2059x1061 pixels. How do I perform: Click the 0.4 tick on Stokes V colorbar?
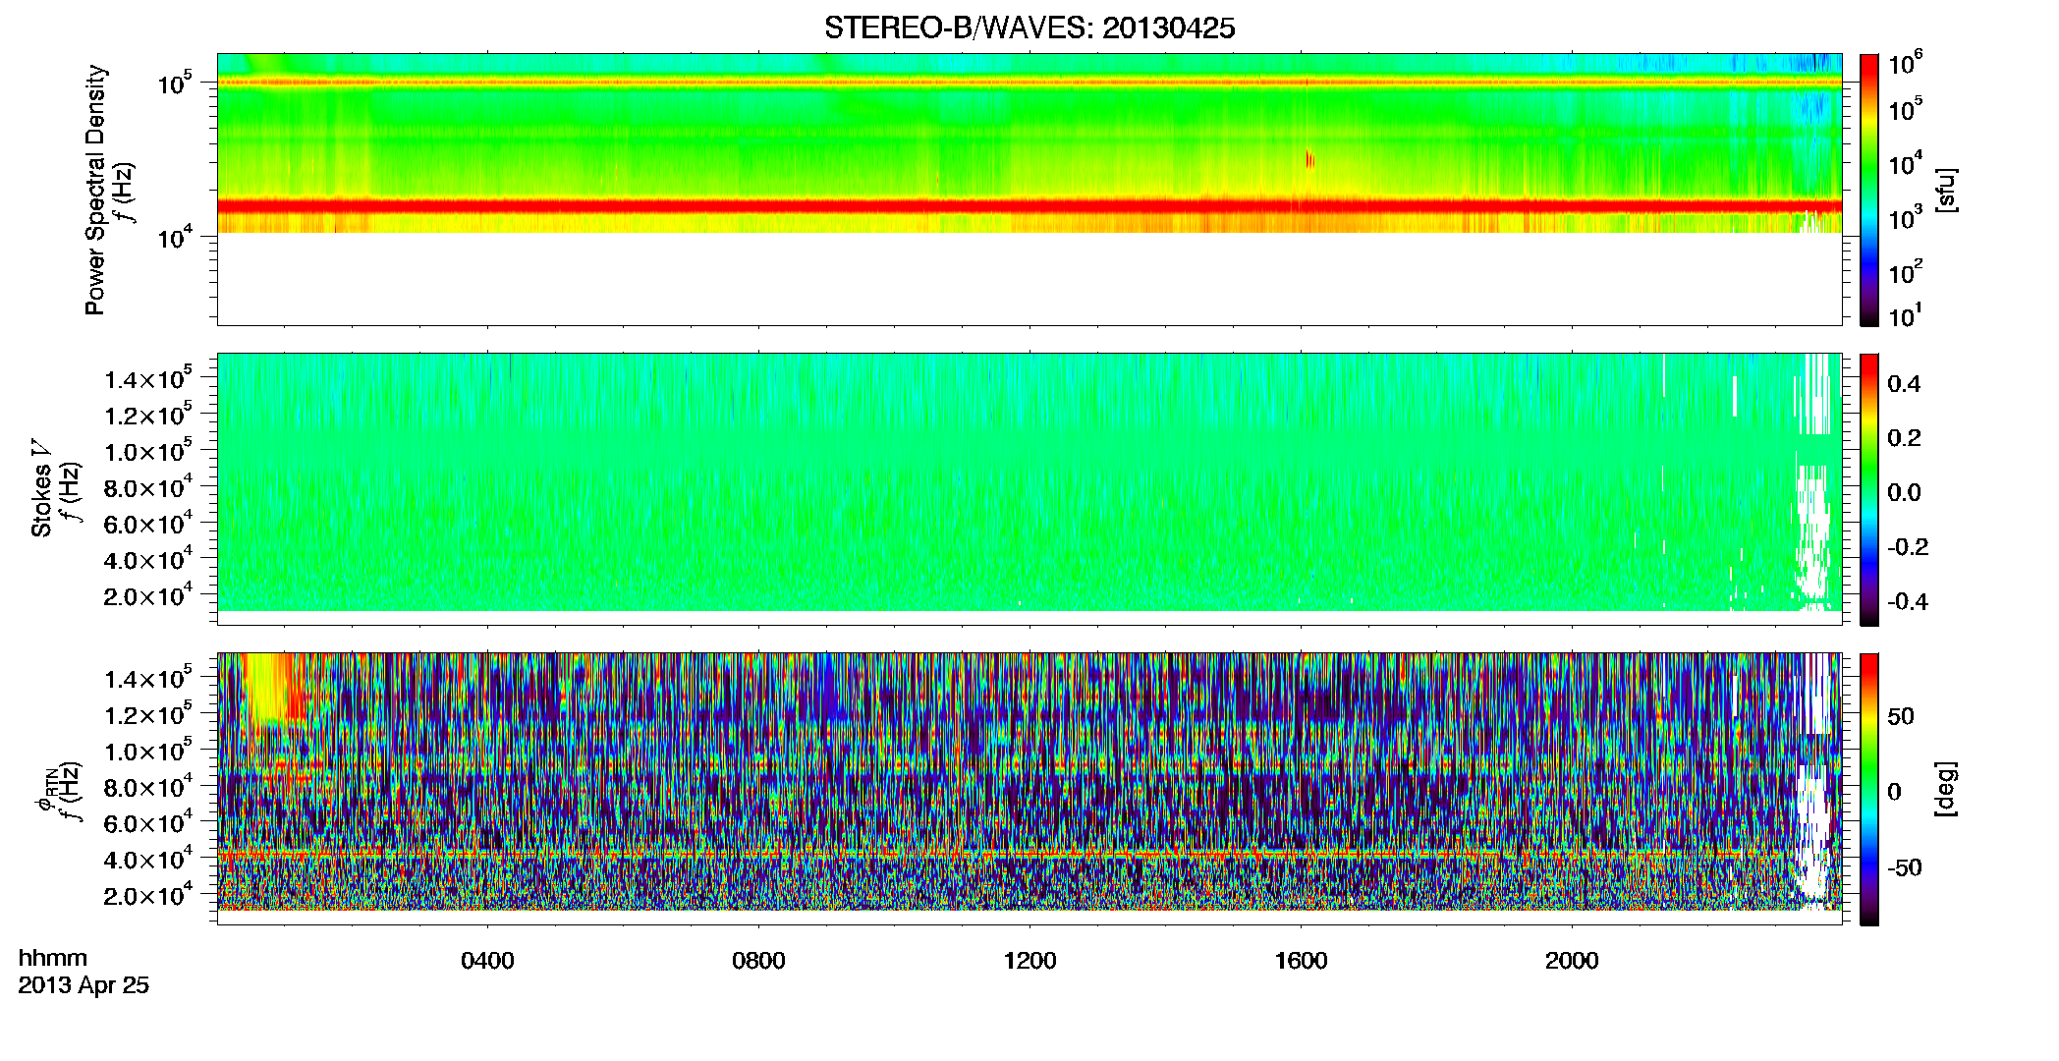pos(1904,384)
